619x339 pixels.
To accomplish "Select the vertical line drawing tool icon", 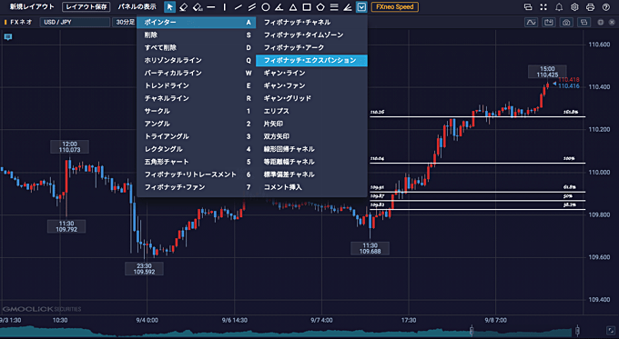I will [x=225, y=7].
